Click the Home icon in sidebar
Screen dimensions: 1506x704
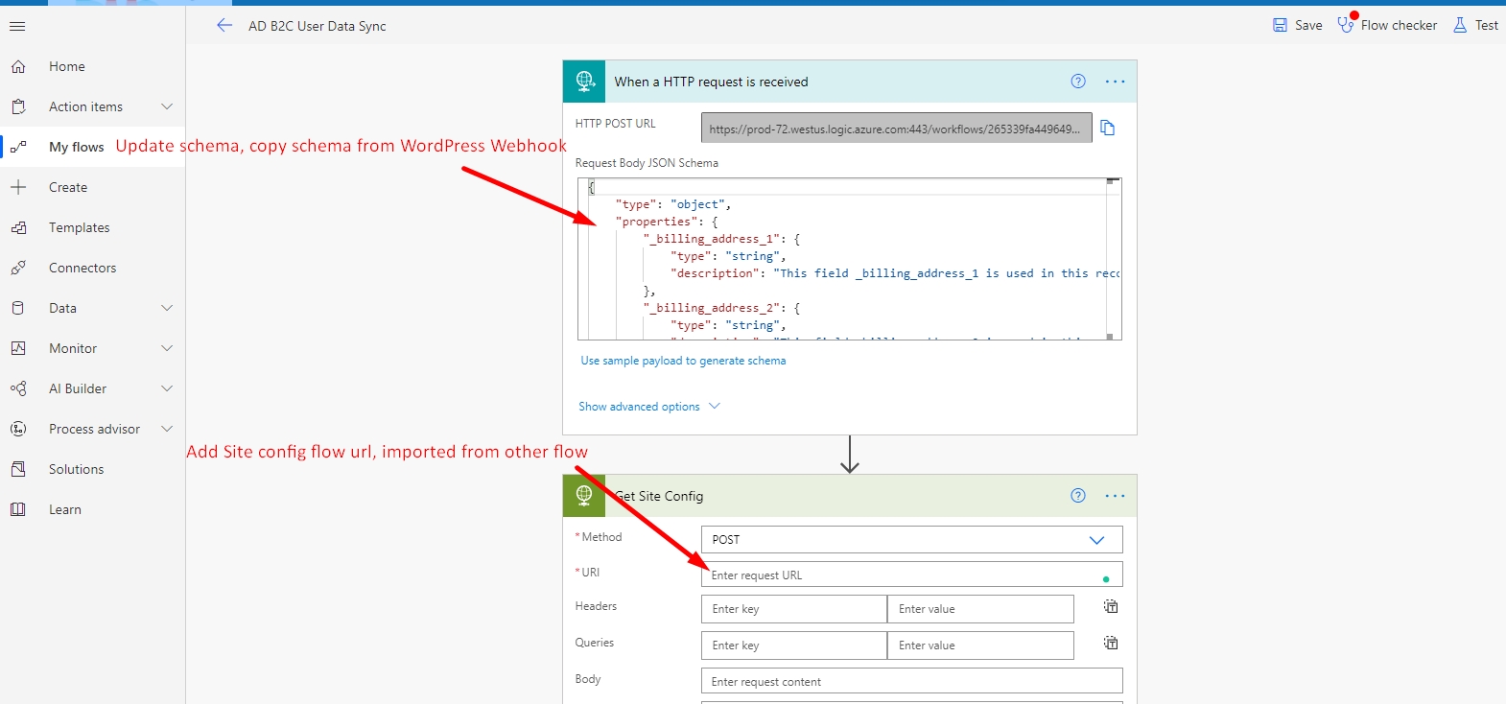click(x=18, y=66)
